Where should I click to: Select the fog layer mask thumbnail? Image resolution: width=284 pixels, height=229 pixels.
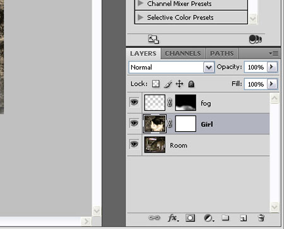[x=186, y=103]
